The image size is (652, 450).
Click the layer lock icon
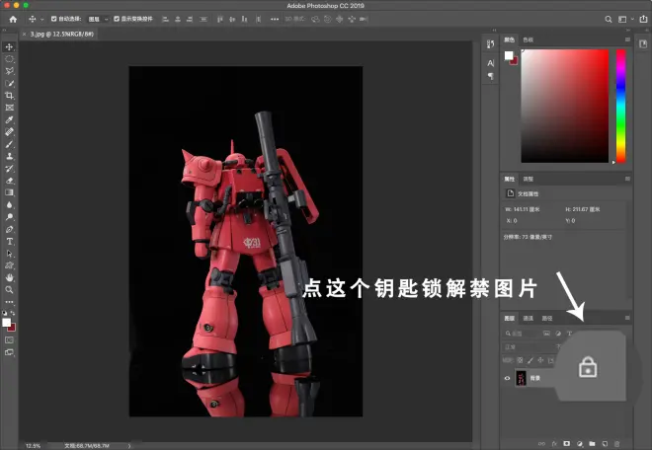pyautogui.click(x=588, y=367)
